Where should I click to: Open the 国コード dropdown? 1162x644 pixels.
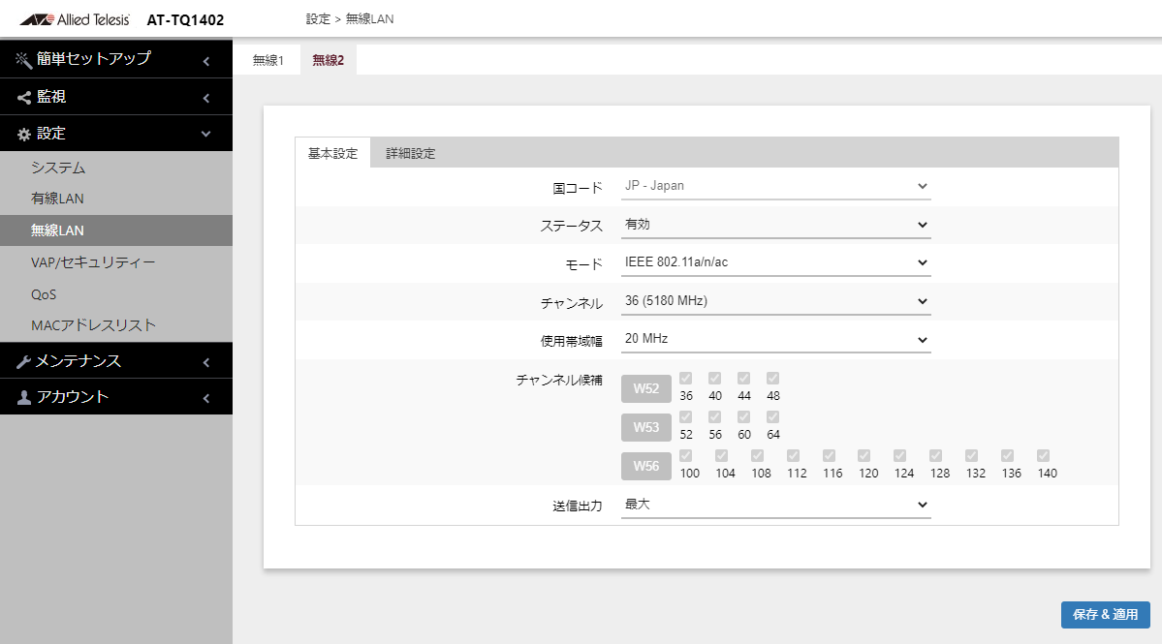[776, 187]
